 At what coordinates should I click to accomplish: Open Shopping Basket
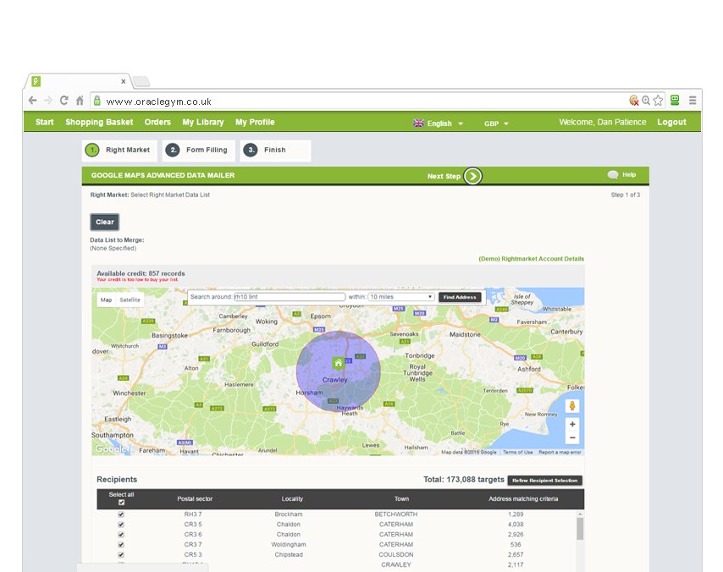99,122
